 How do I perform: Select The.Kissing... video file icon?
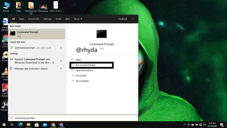pos(43,7)
